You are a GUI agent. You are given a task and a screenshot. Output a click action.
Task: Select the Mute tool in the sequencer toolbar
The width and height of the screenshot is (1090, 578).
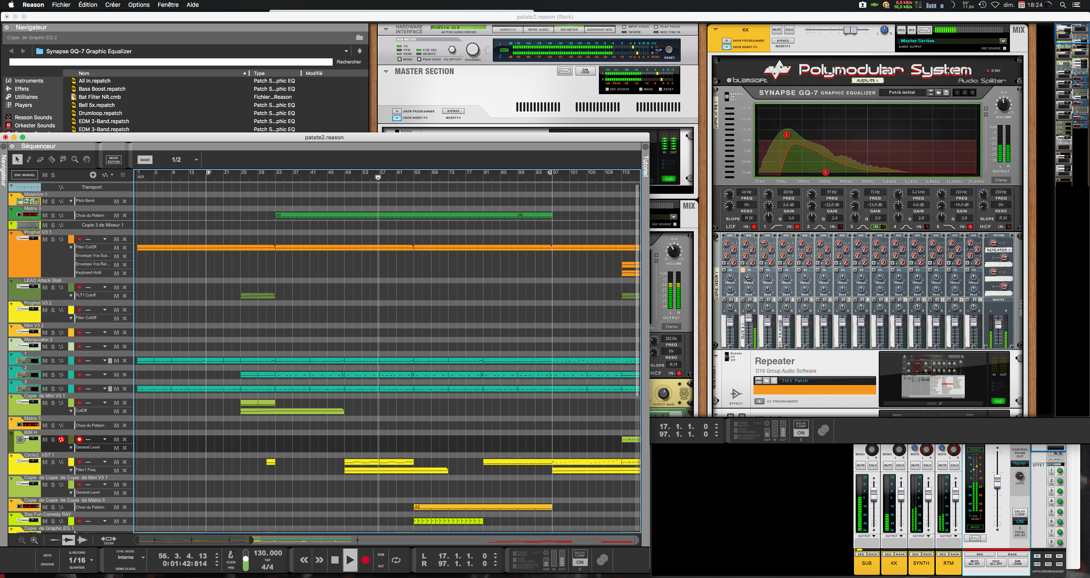point(63,159)
